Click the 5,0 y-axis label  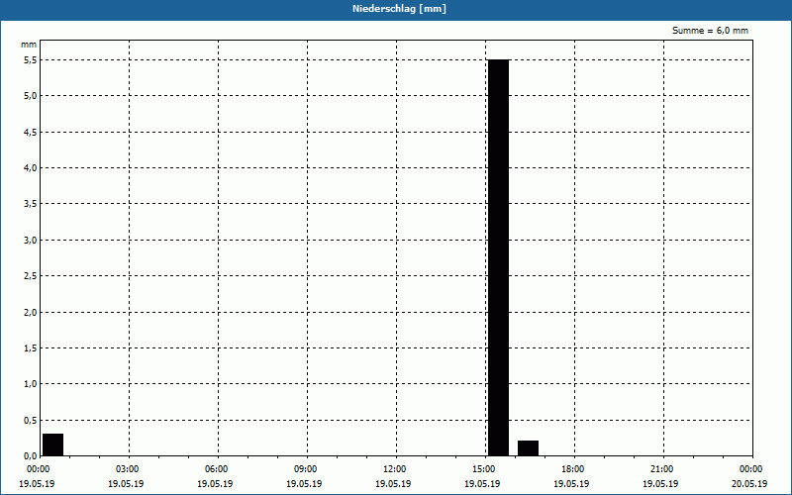(x=31, y=96)
